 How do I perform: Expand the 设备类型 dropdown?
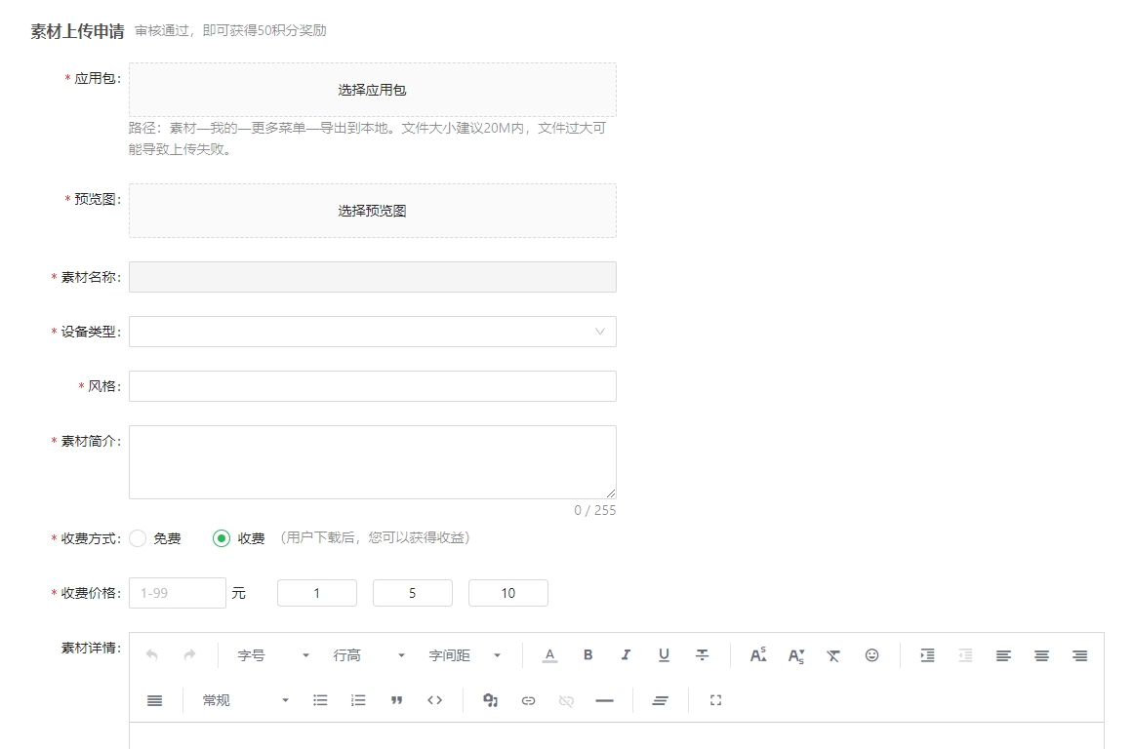373,332
